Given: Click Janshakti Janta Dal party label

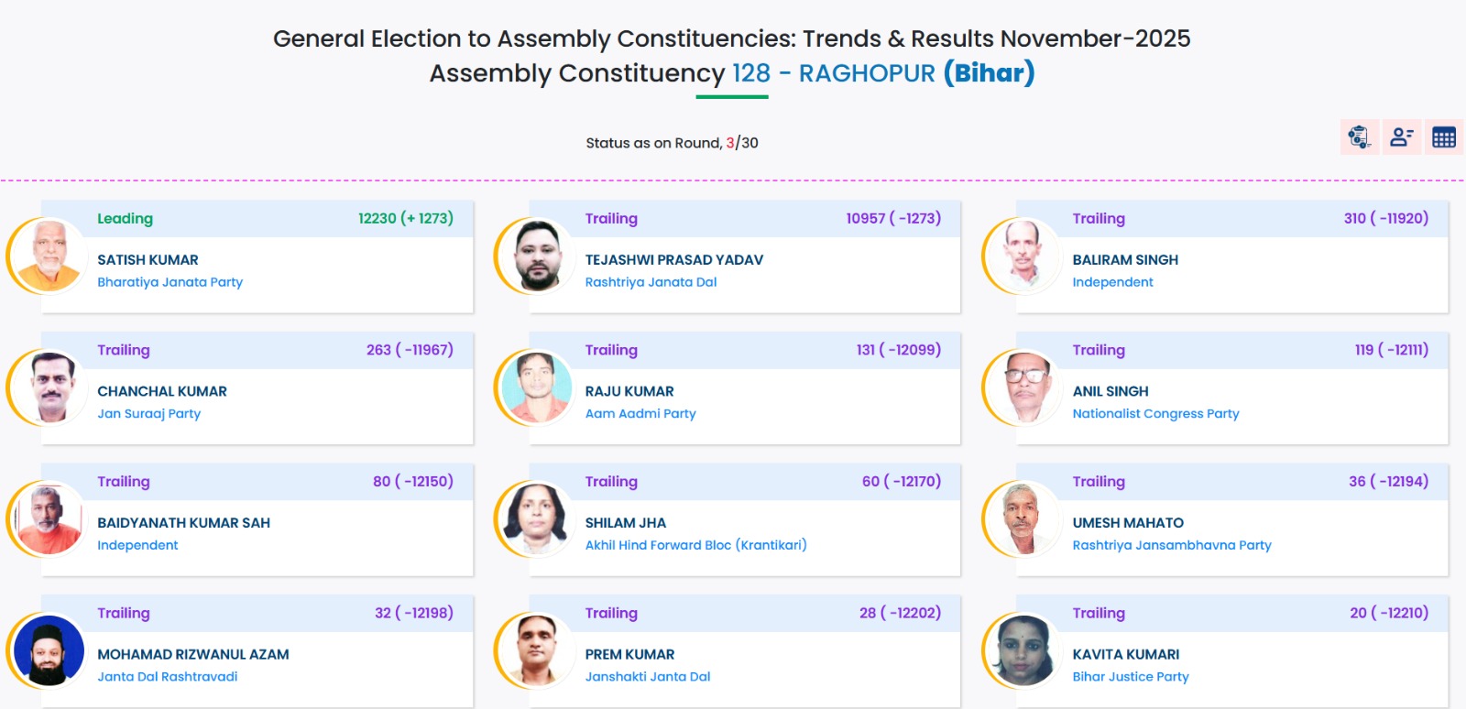Looking at the screenshot, I should (x=647, y=677).
